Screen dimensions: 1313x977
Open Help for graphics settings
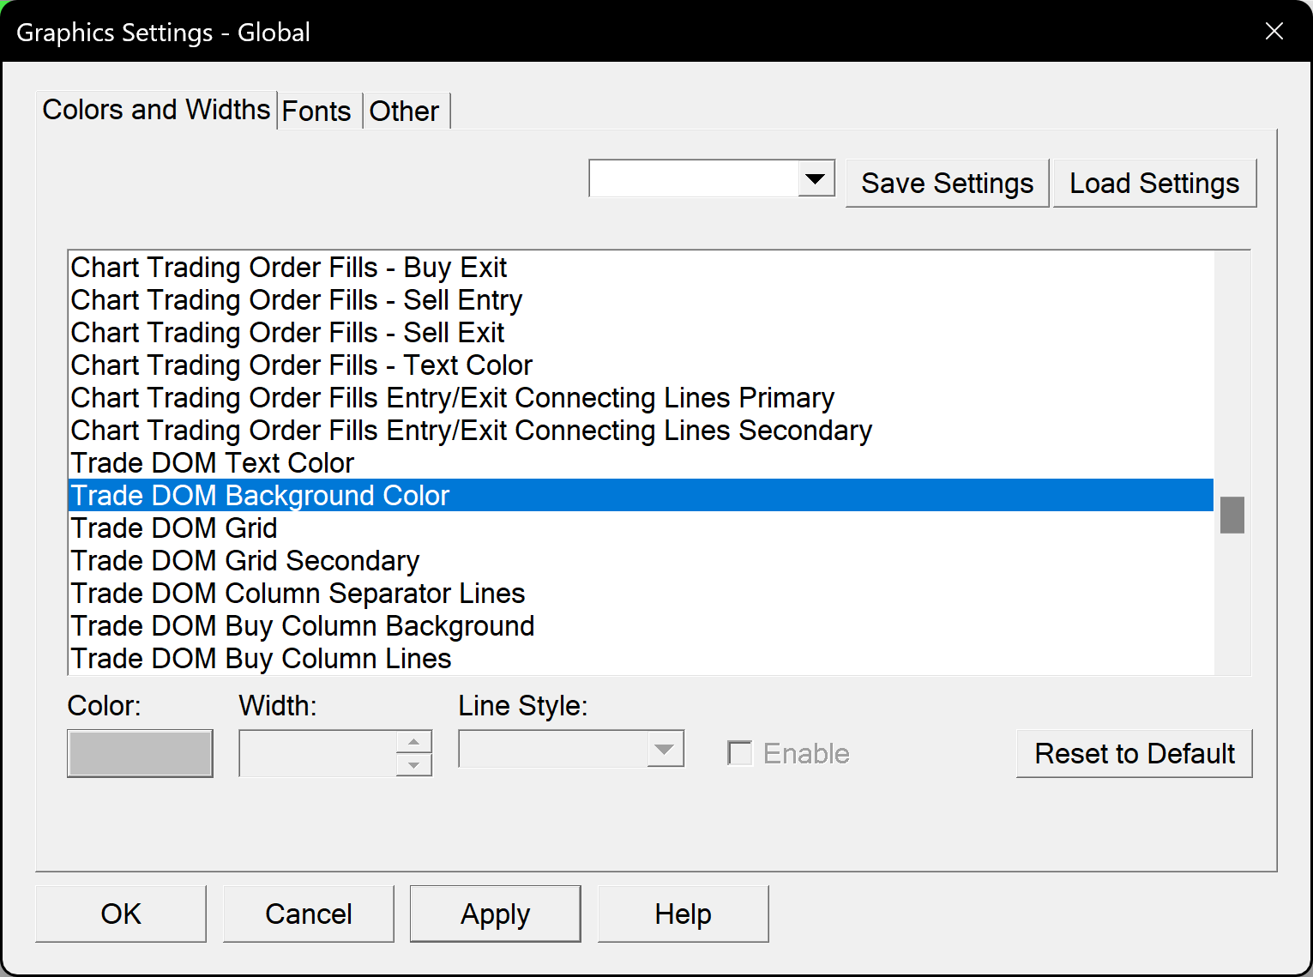click(683, 914)
